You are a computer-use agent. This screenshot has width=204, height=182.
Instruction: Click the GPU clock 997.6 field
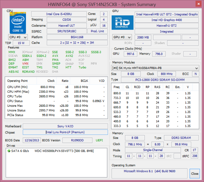tap(130, 54)
